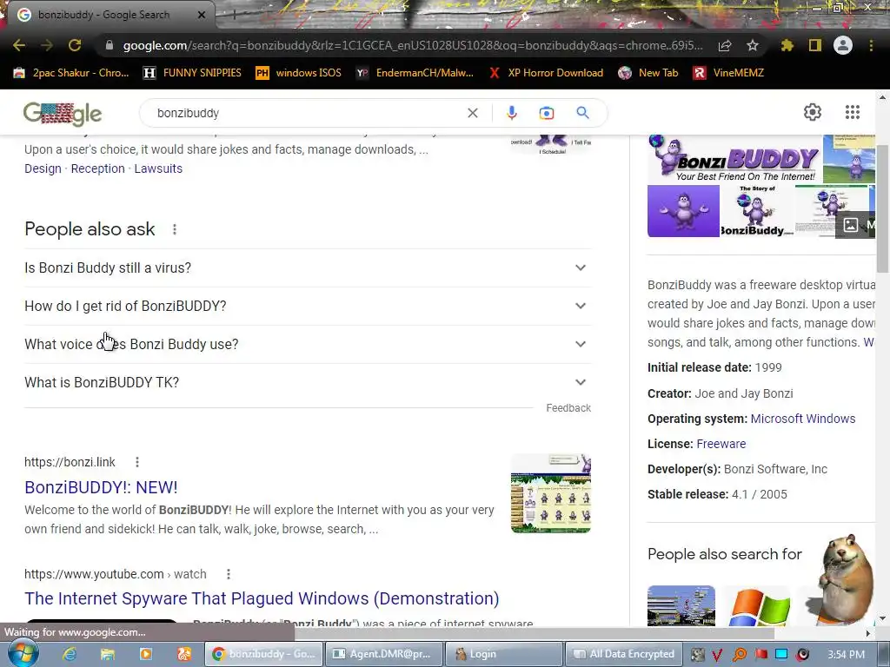
Task: Open 'The Internet Spyware That Plagued Windows' result
Action: (x=262, y=598)
